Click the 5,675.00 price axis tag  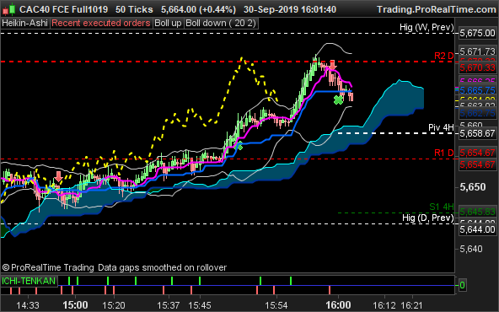[477, 33]
